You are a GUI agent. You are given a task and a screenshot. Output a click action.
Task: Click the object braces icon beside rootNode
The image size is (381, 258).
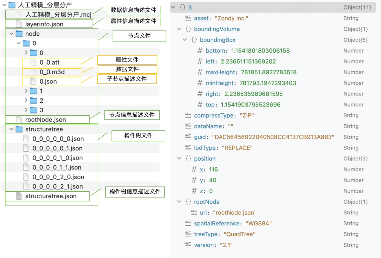(188, 202)
